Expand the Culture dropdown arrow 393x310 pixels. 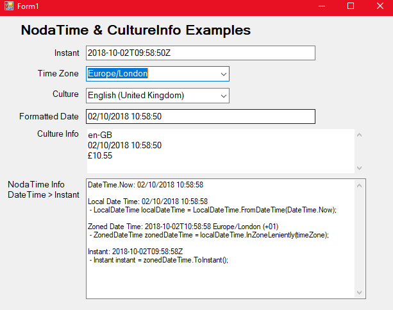(224, 96)
